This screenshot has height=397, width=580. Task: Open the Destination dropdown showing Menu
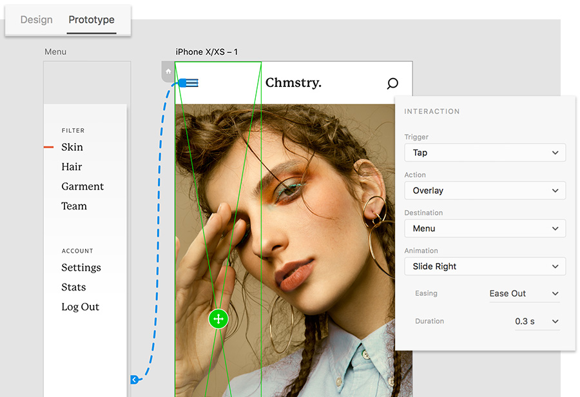(x=485, y=228)
